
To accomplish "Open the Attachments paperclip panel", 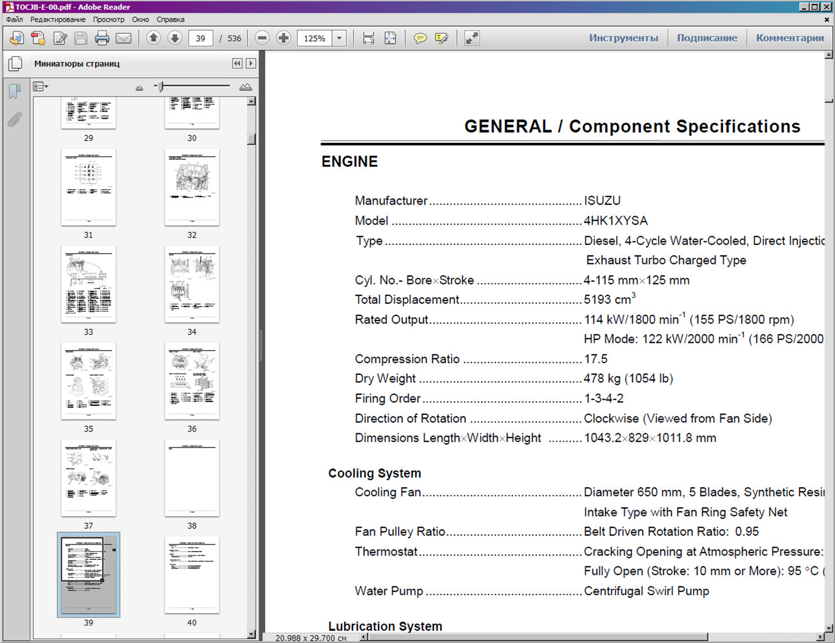I will (x=15, y=119).
